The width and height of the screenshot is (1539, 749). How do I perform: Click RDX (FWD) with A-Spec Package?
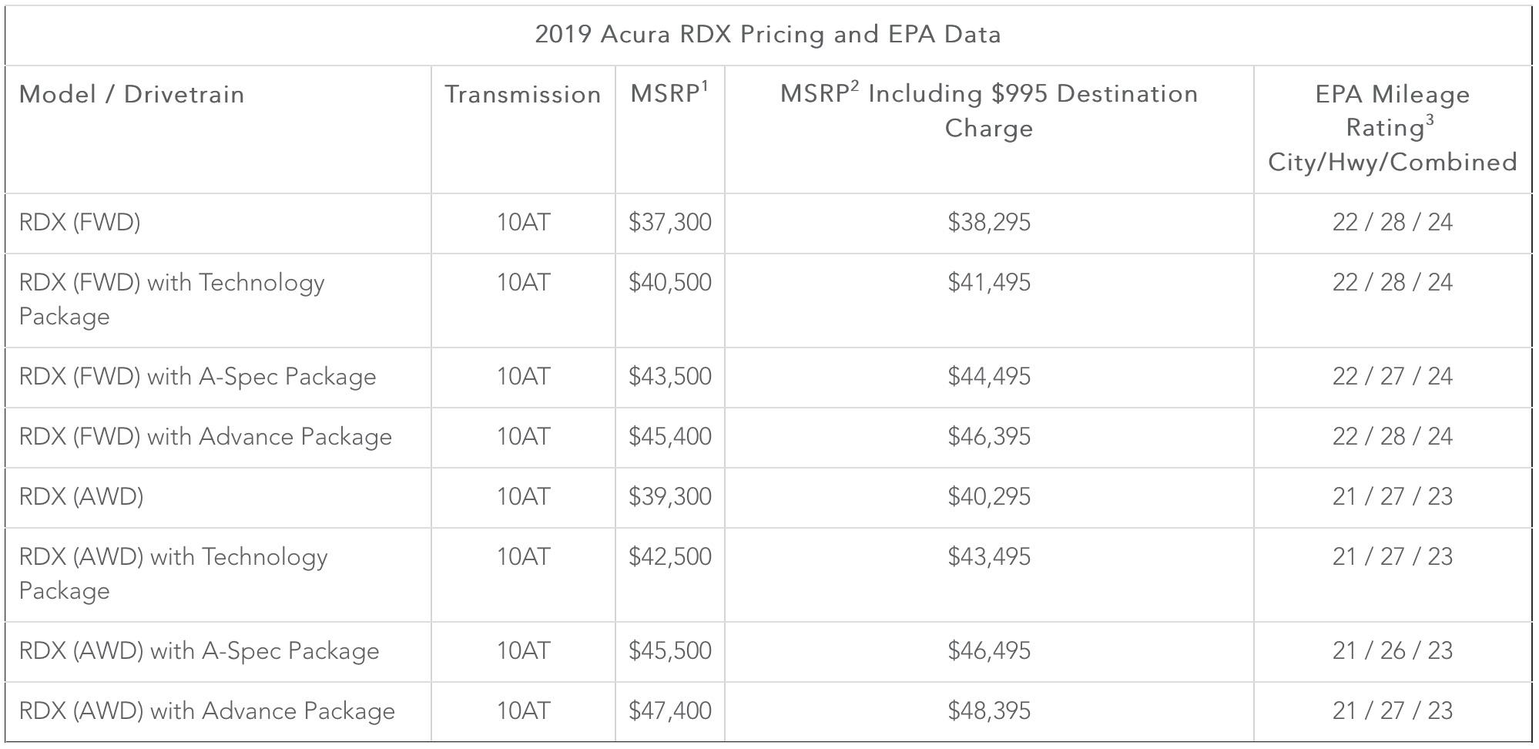click(198, 377)
